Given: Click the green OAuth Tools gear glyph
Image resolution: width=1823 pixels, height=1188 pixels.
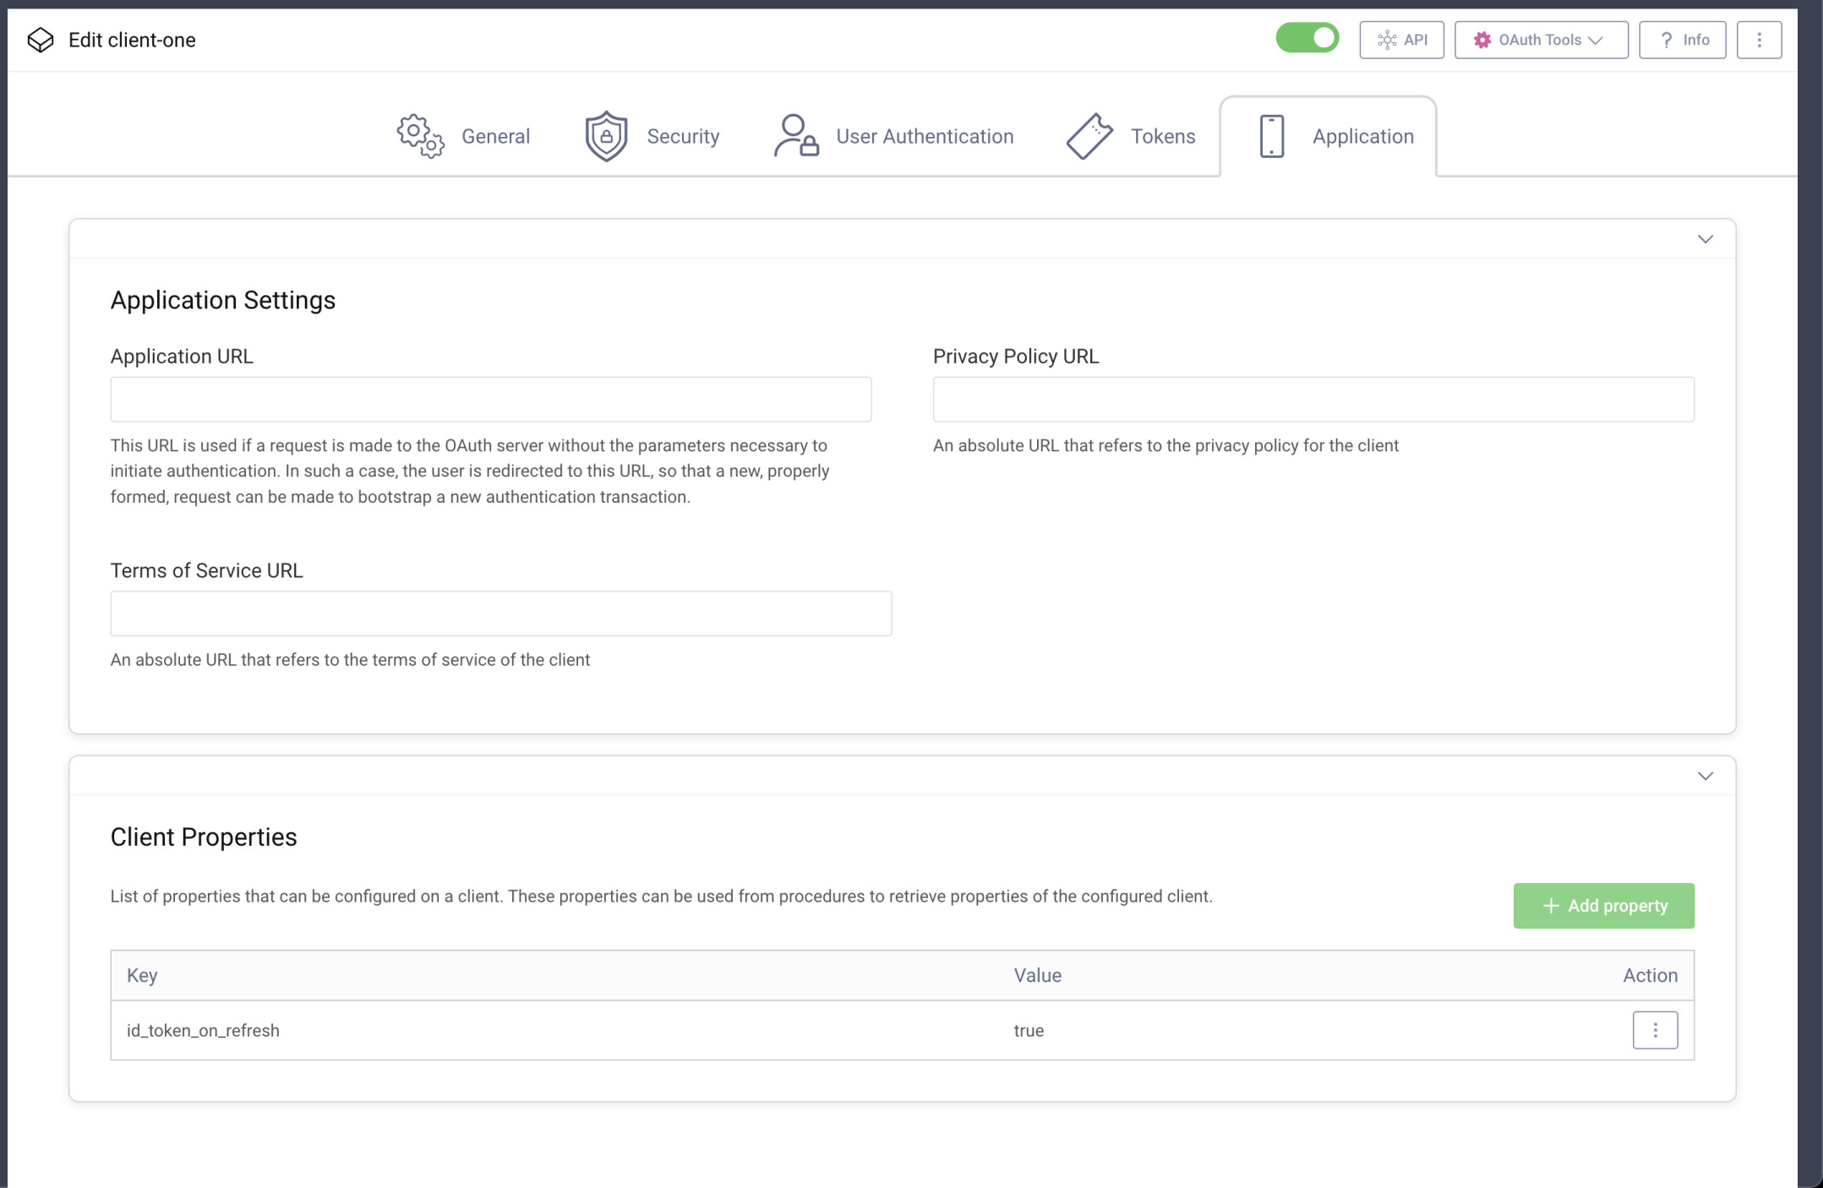Looking at the screenshot, I should click(1484, 39).
